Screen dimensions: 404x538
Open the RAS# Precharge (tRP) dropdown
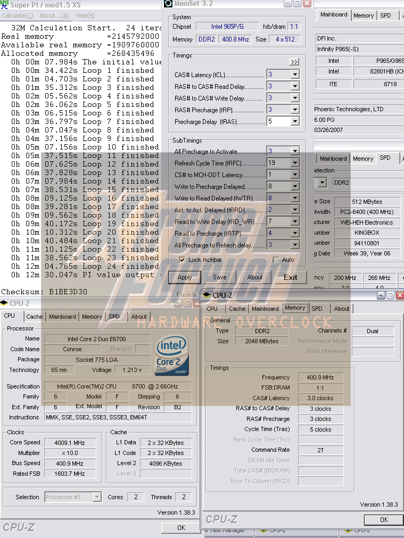[295, 110]
